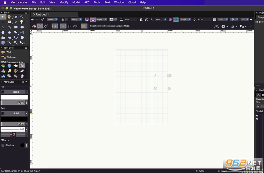
Task: Switch to Lasso Marquee mode
Action: 69,26
